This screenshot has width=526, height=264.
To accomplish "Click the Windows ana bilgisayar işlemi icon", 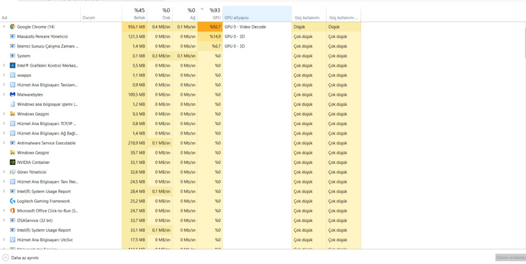I will (x=12, y=104).
